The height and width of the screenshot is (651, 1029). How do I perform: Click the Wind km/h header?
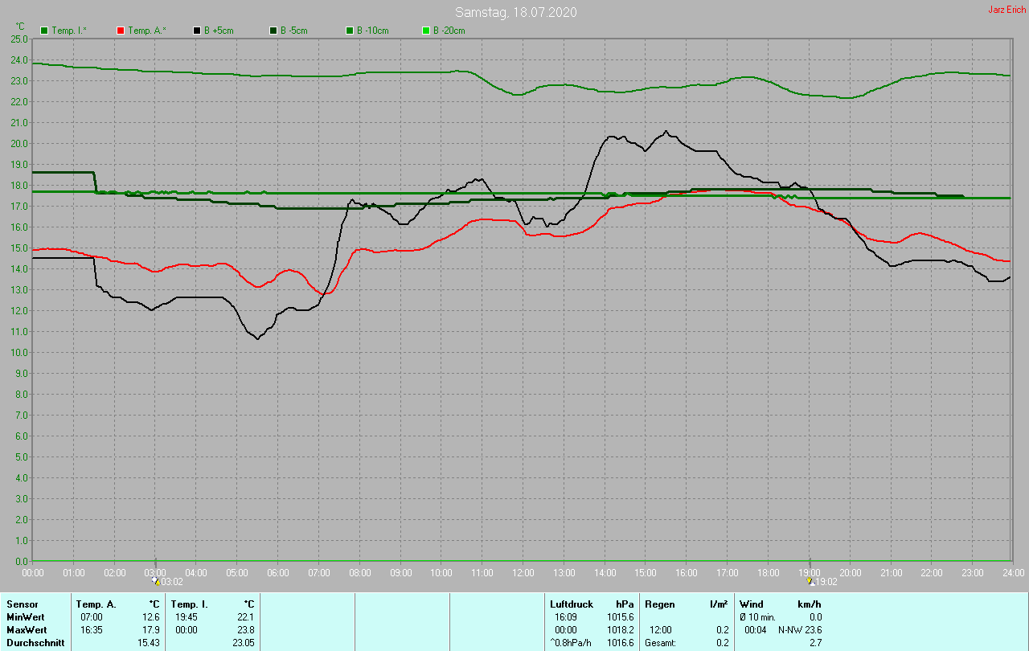752,604
